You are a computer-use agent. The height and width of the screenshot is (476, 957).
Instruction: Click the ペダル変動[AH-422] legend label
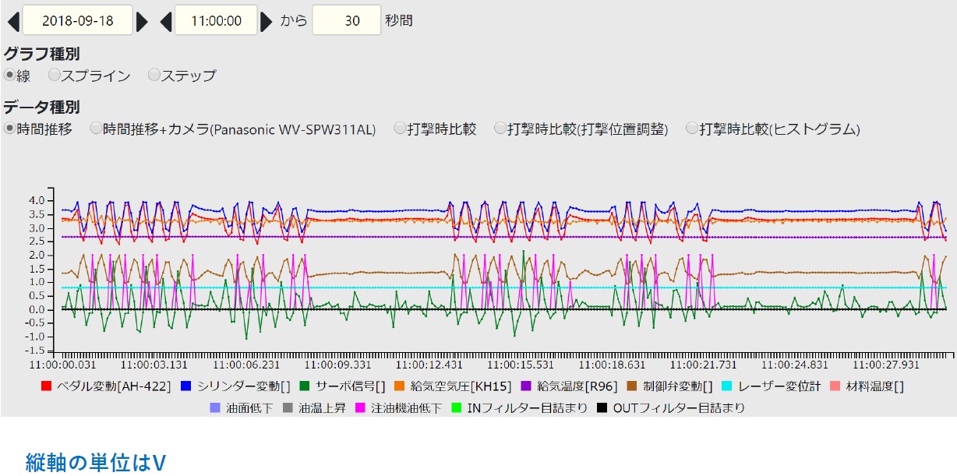click(x=114, y=386)
